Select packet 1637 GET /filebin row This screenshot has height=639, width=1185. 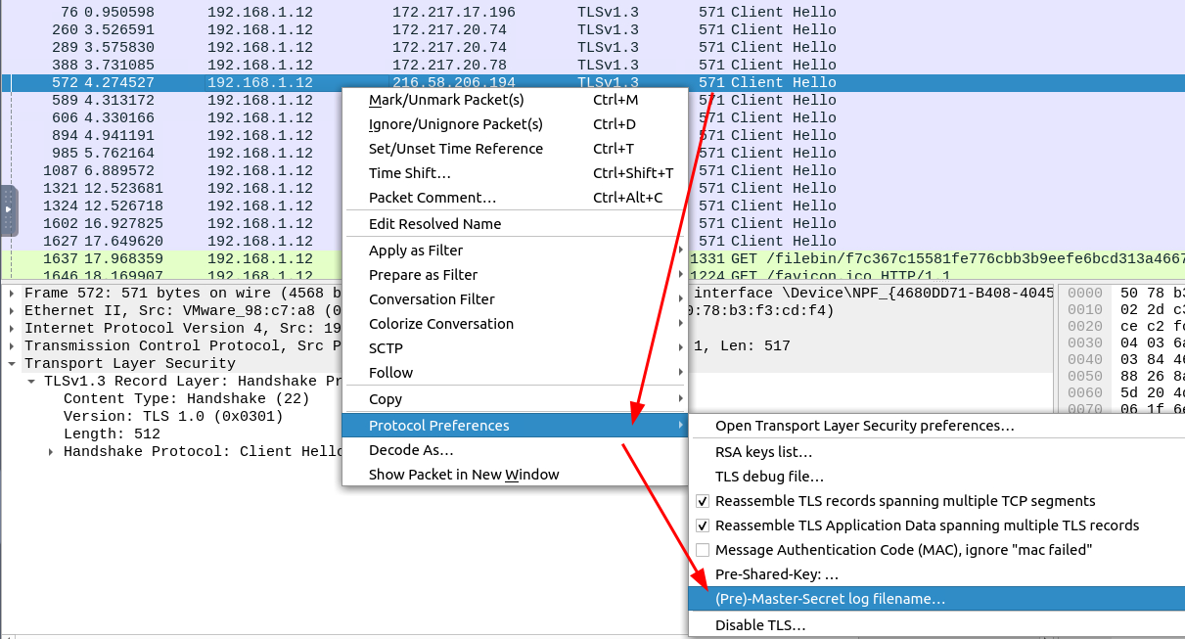(x=592, y=258)
